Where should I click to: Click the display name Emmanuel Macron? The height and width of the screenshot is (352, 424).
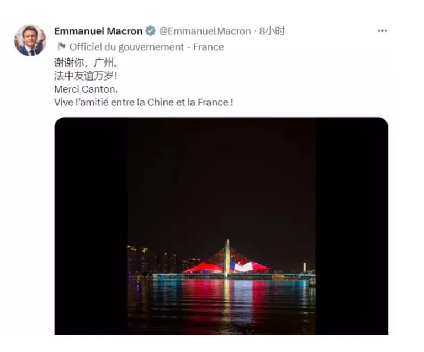click(x=98, y=31)
